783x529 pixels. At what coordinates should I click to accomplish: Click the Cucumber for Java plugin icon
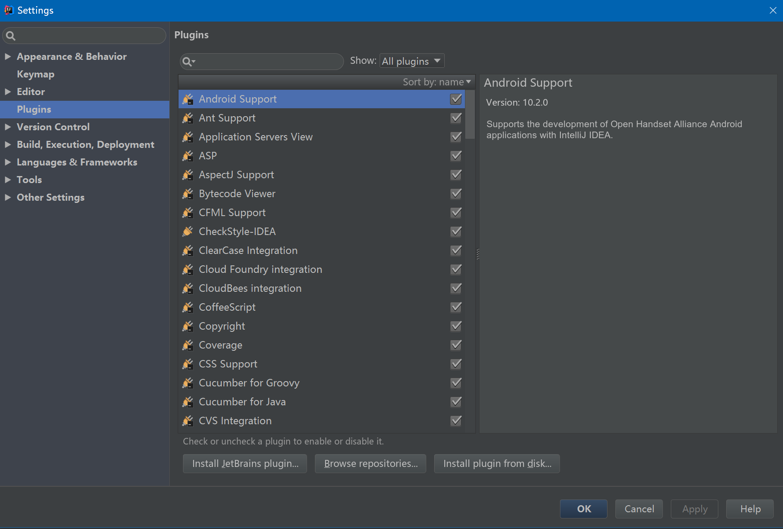188,402
